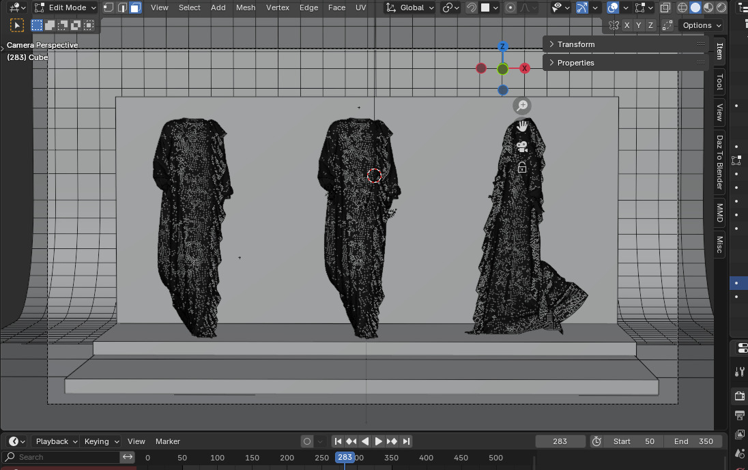
Task: Open overlays options dropdown arrow
Action: (625, 8)
